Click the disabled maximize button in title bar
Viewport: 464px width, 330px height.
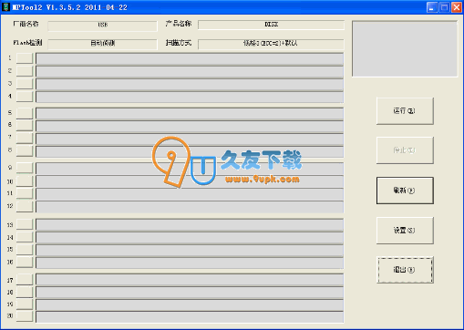(444, 7)
